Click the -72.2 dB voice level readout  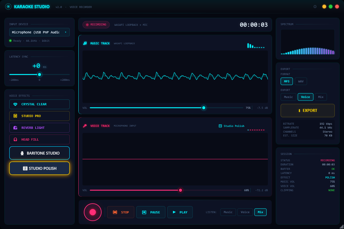point(262,190)
